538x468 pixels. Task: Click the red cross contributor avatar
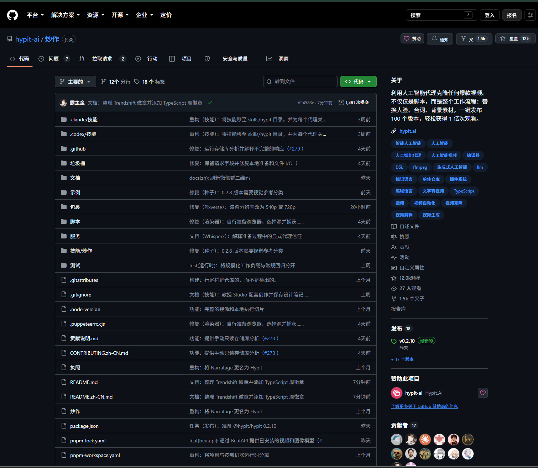click(439, 440)
